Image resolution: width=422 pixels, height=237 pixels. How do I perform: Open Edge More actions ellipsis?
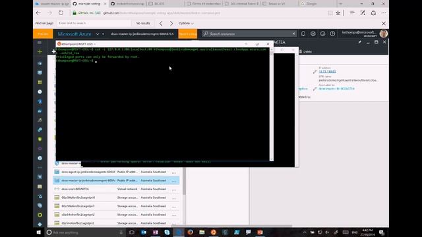384,13
